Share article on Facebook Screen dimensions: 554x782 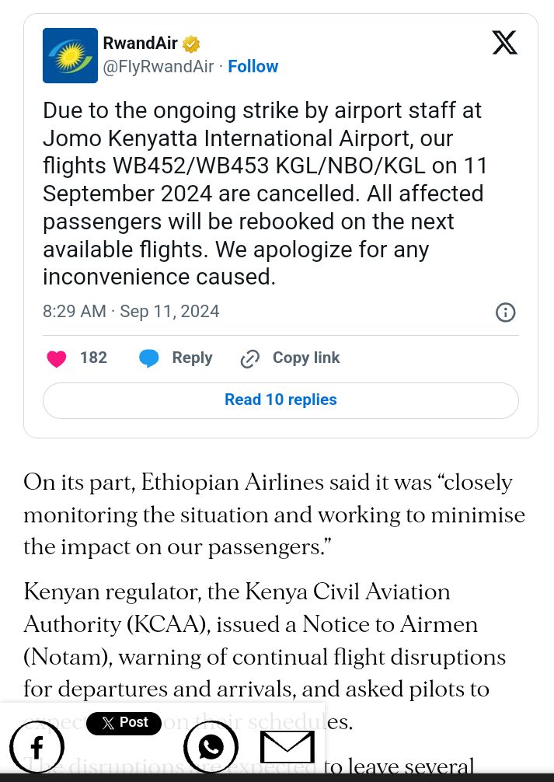tap(37, 747)
